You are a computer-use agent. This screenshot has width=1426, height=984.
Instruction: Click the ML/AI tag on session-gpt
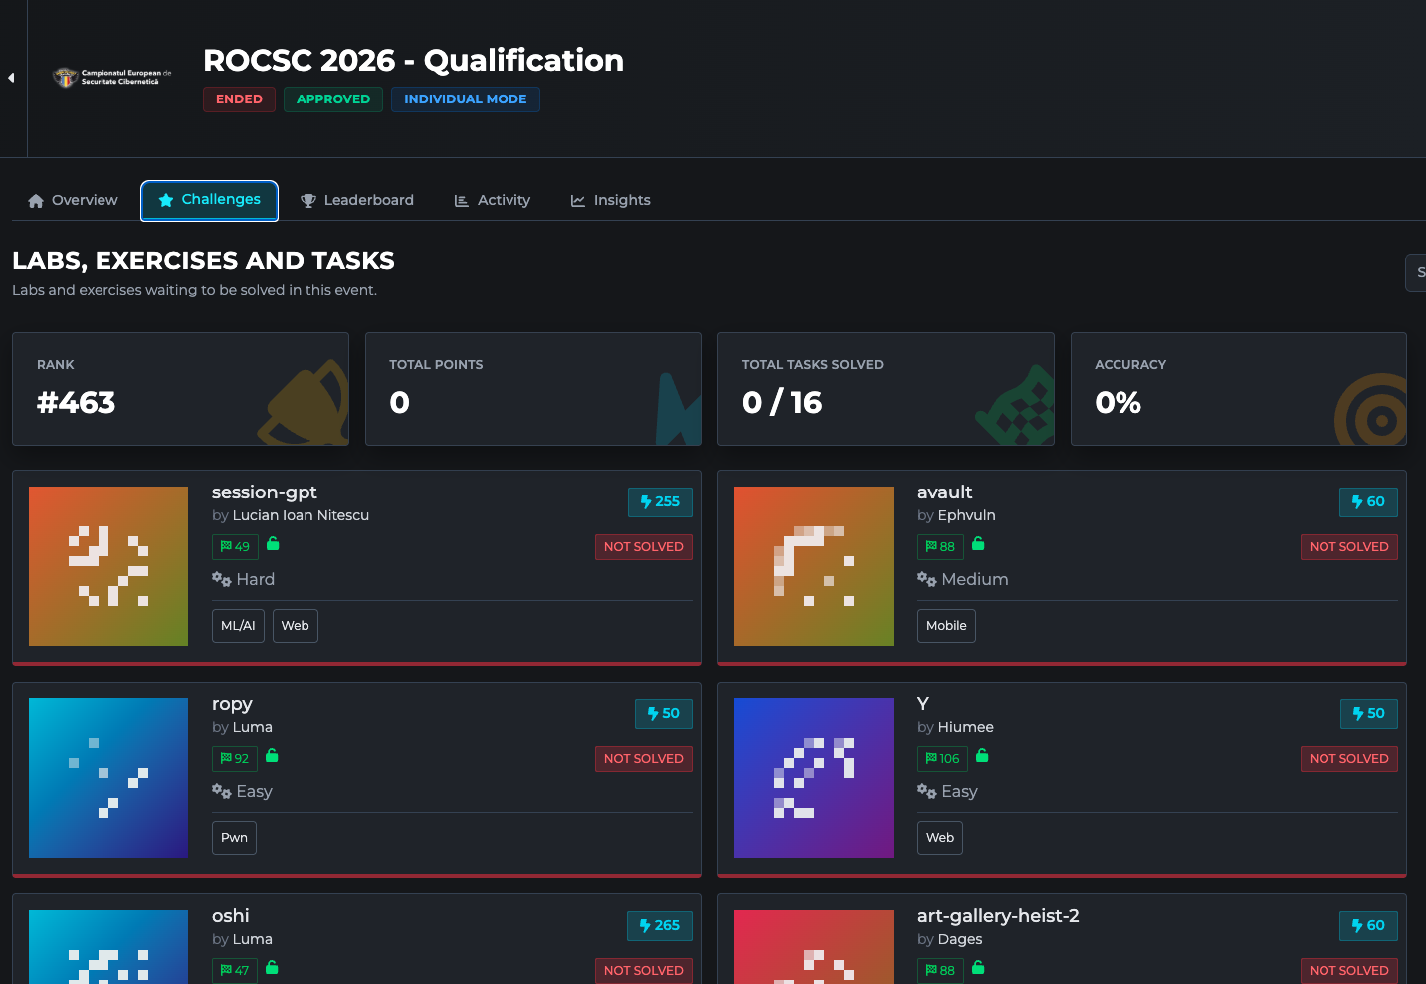tap(238, 626)
